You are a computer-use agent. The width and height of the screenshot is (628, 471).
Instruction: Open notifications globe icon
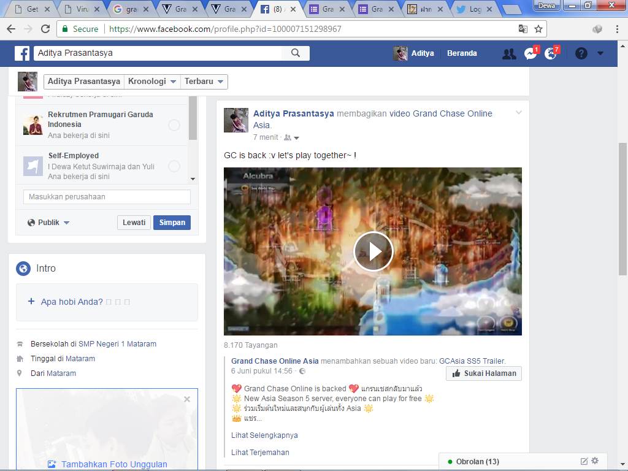[551, 53]
